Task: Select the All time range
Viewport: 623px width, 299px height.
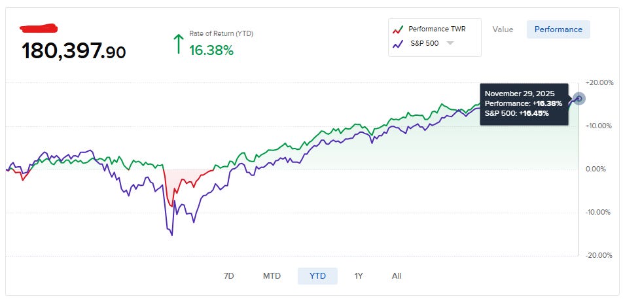Action: [397, 276]
